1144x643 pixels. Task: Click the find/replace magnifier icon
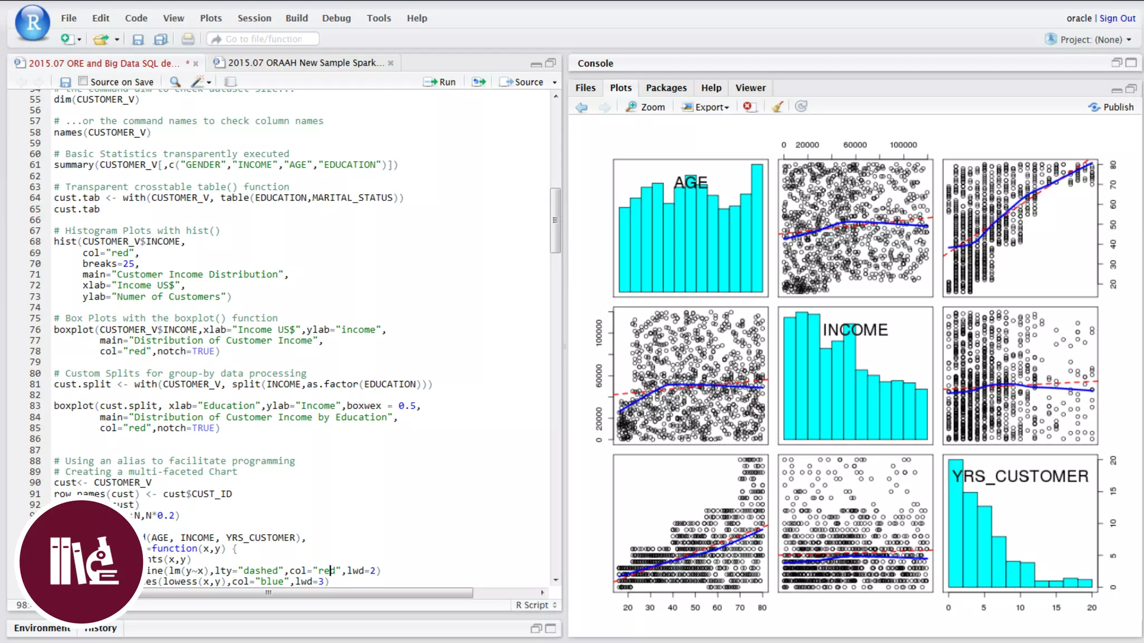click(175, 82)
